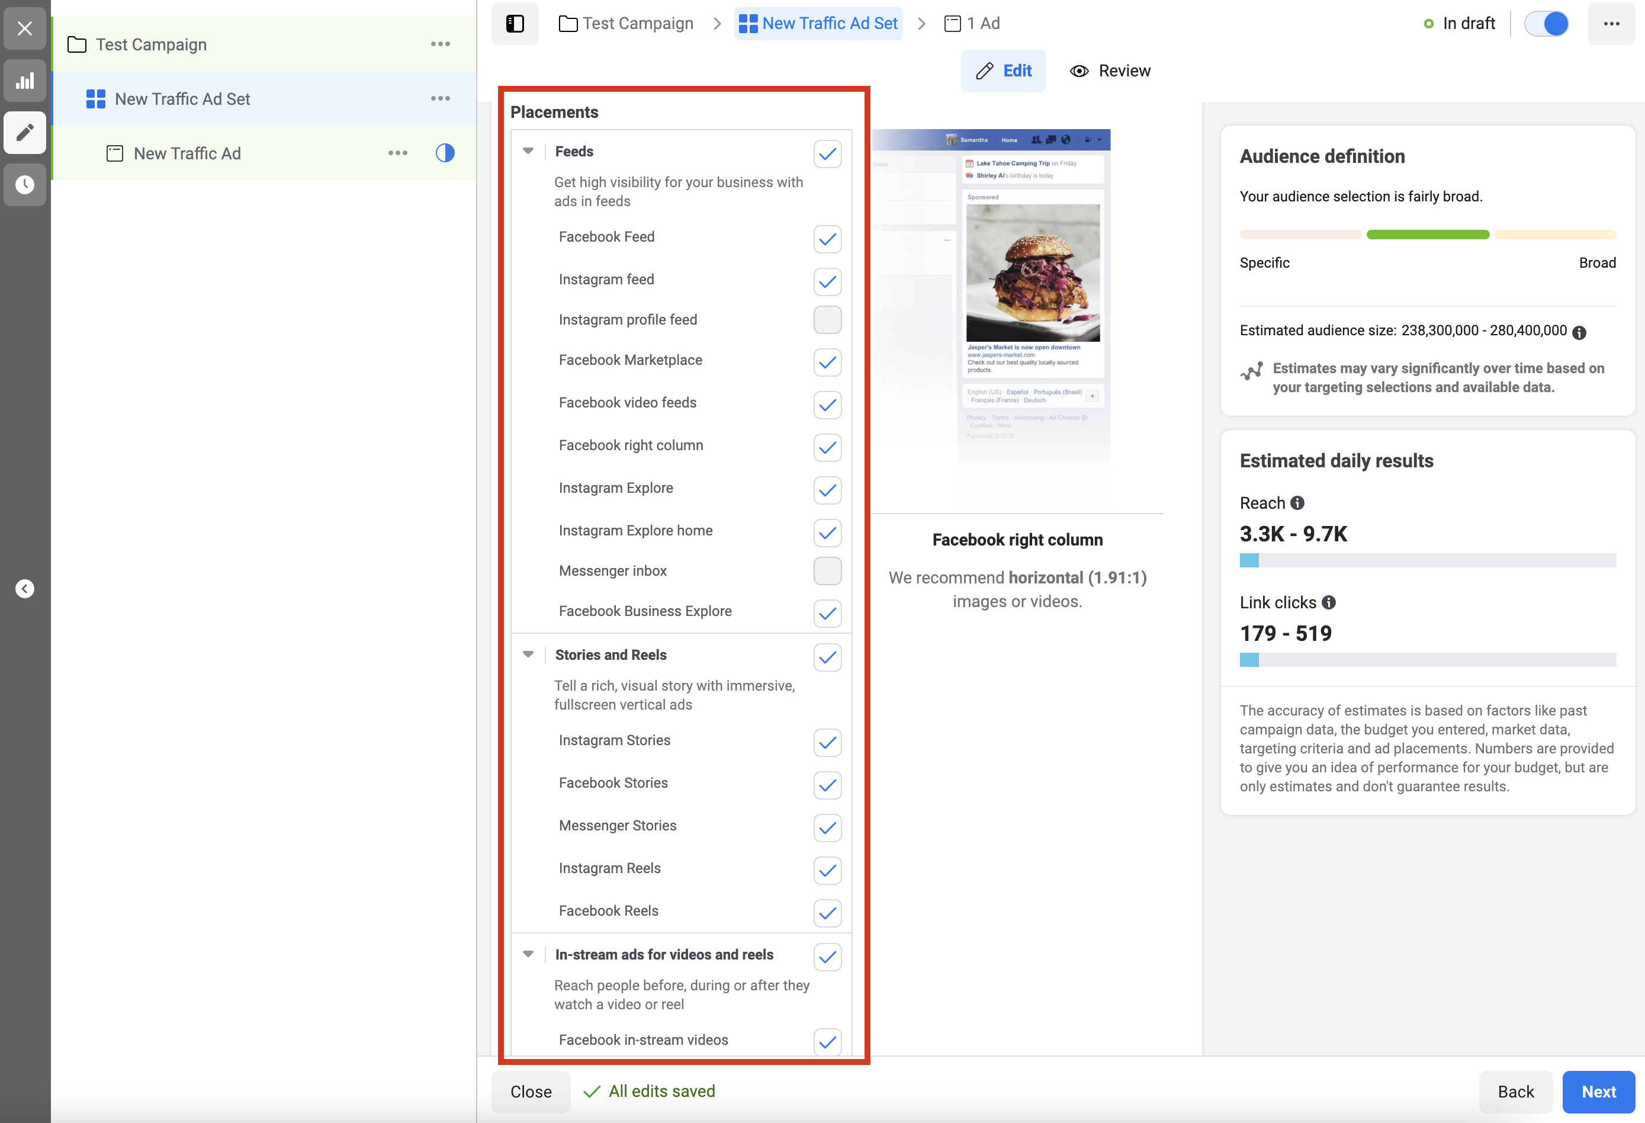Click the clock history icon in sidebar
Image resolution: width=1645 pixels, height=1123 pixels.
point(25,185)
